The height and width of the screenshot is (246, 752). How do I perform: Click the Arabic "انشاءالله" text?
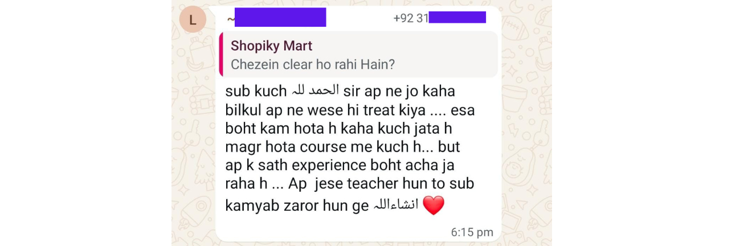[x=396, y=206]
